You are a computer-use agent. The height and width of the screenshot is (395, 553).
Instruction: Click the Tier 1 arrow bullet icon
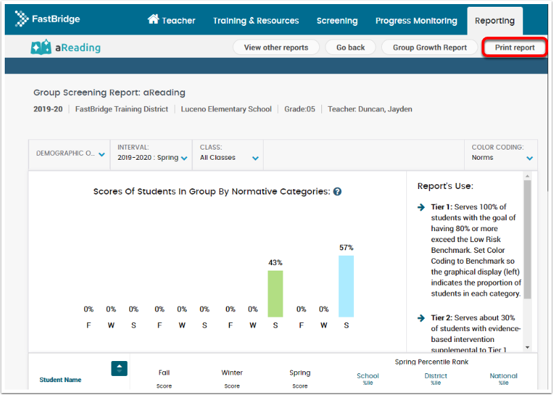tap(421, 207)
